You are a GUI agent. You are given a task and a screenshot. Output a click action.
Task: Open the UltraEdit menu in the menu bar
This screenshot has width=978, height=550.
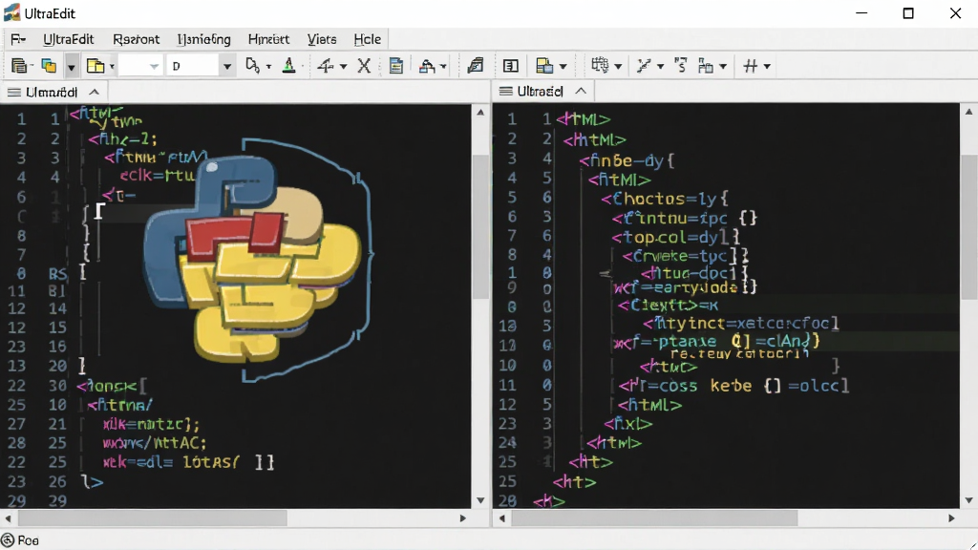[69, 39]
